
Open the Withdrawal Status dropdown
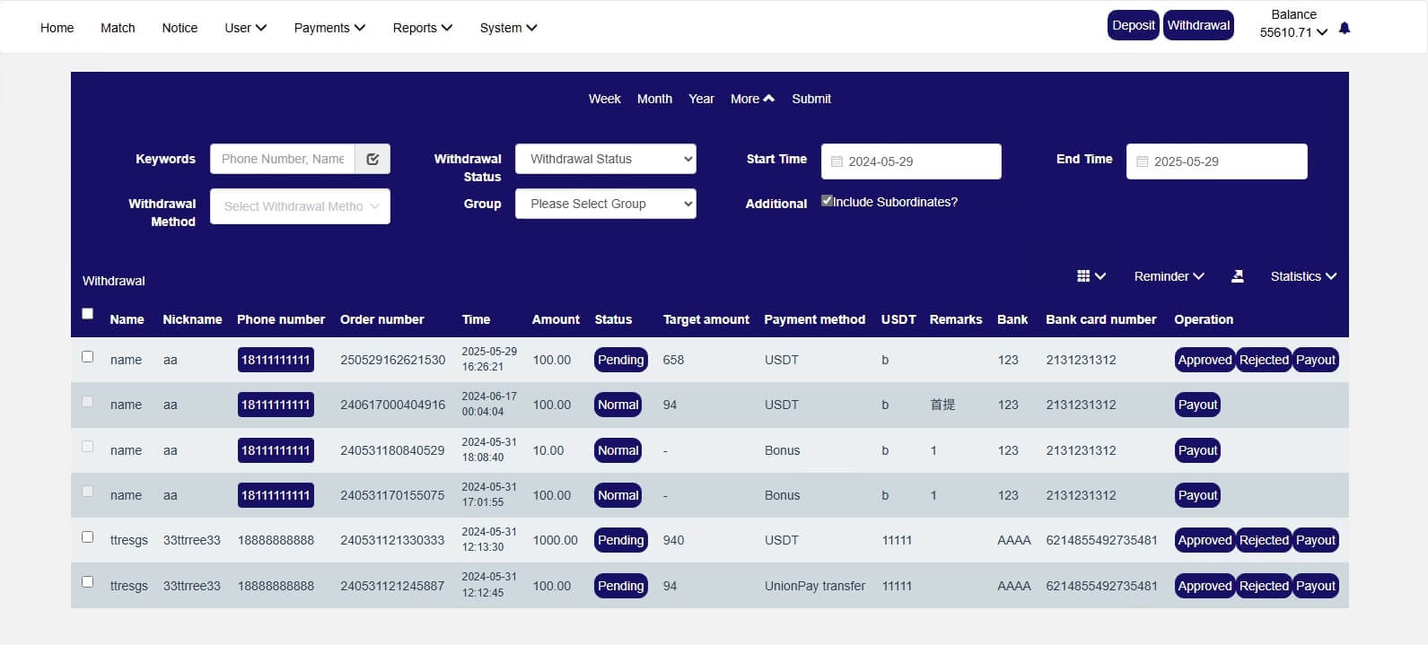click(x=605, y=159)
